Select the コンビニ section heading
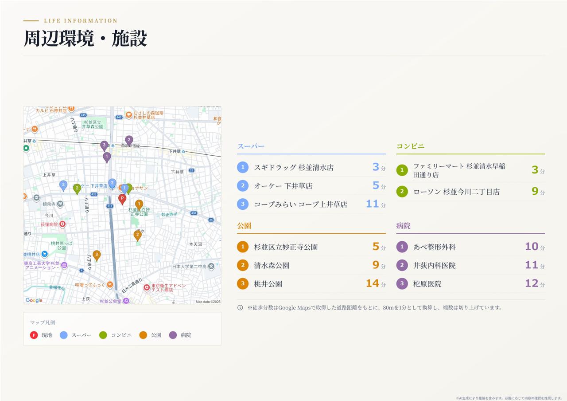Screen dimensions: 567x401 pyautogui.click(x=410, y=146)
